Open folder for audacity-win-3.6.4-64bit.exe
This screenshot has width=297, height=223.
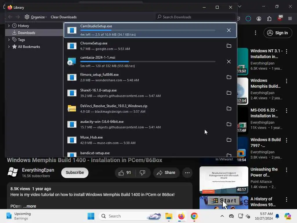[x=229, y=124]
